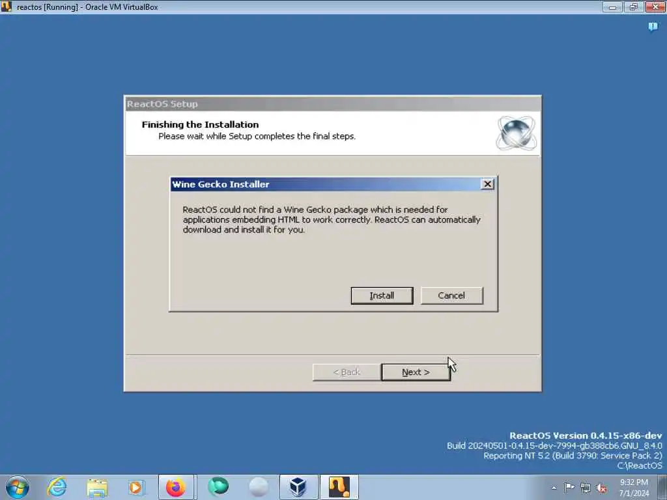Switch to VirtualBox Manager taskbar icon
The width and height of the screenshot is (667, 500).
[298, 487]
